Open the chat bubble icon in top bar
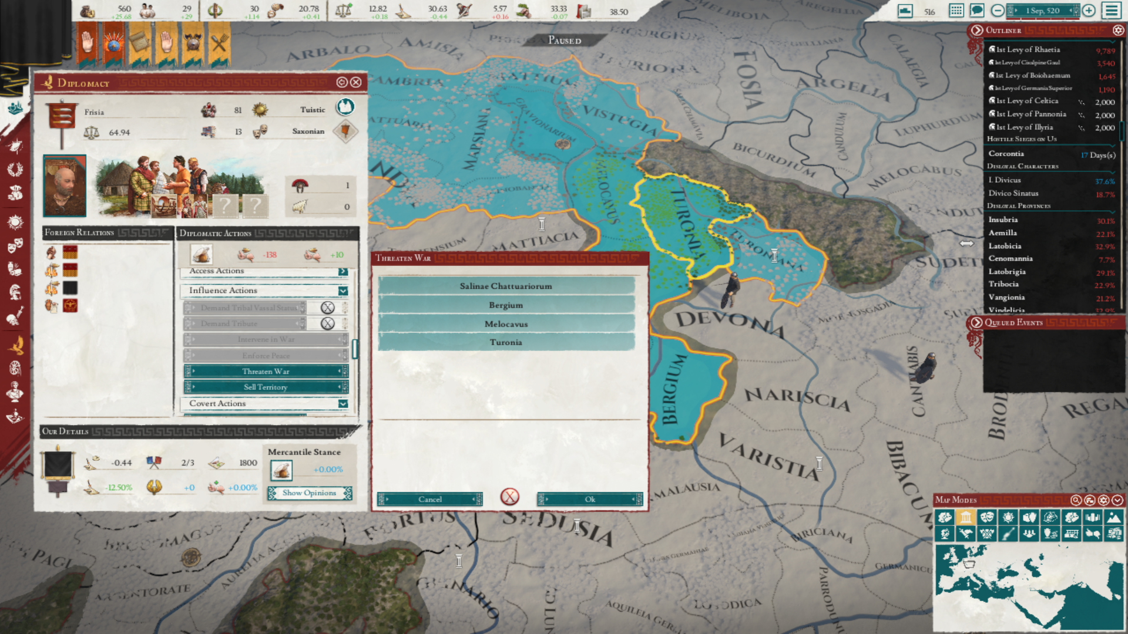The image size is (1128, 634). [x=977, y=11]
